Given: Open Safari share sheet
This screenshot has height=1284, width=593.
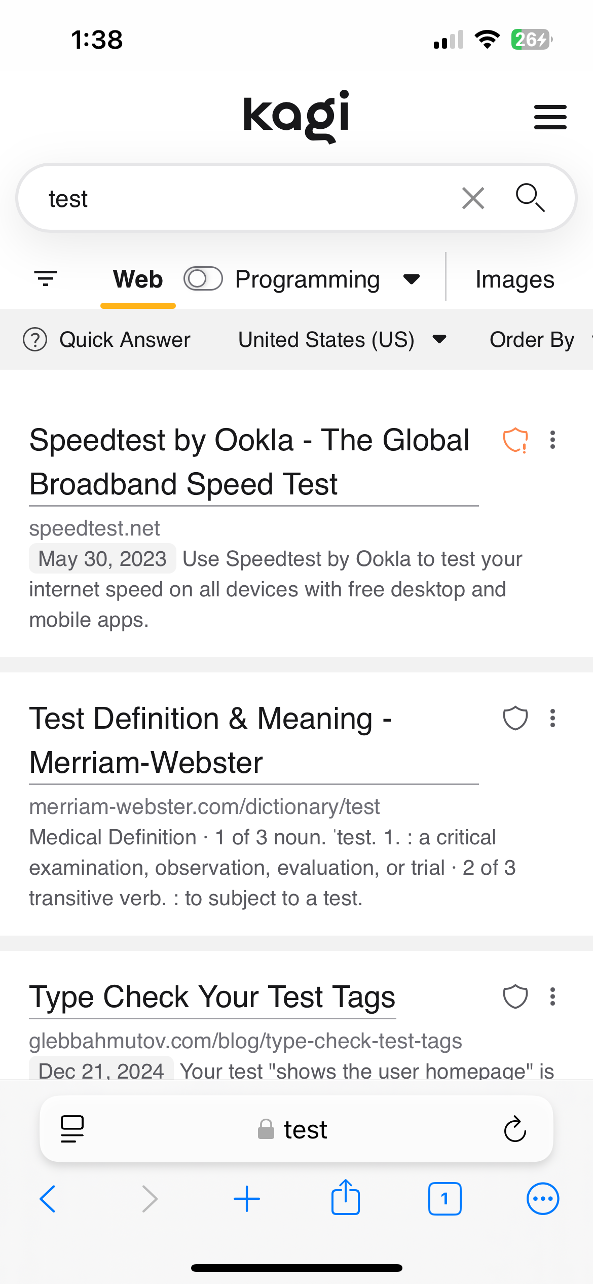Looking at the screenshot, I should [346, 1198].
